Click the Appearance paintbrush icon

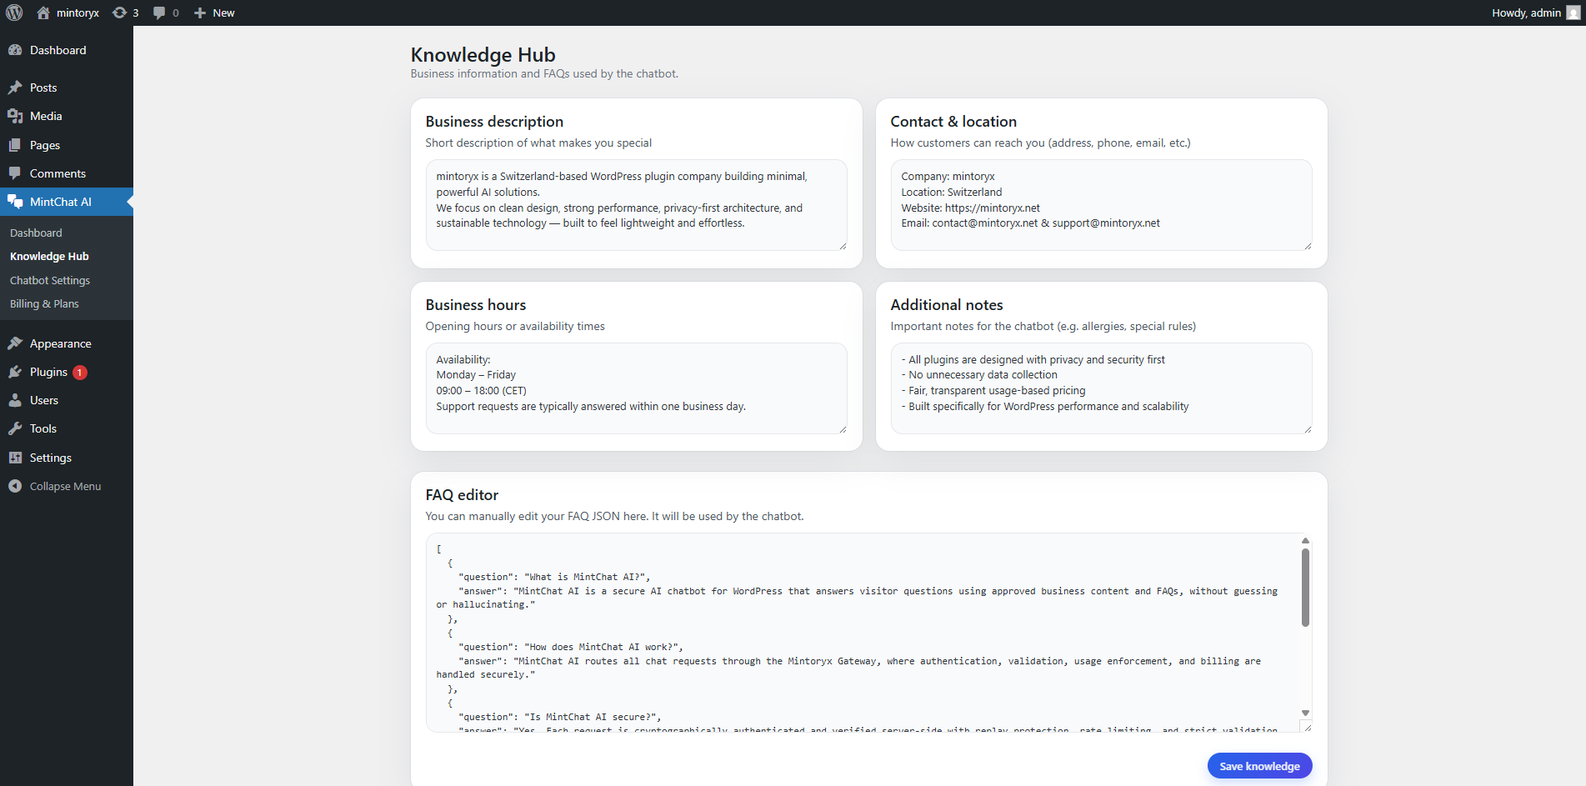click(16, 343)
